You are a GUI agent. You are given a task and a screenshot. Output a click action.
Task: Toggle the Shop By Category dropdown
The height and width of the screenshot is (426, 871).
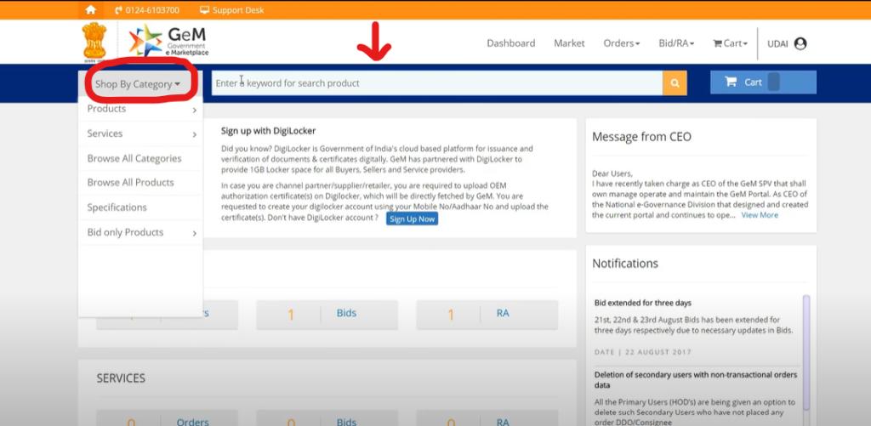click(x=138, y=84)
